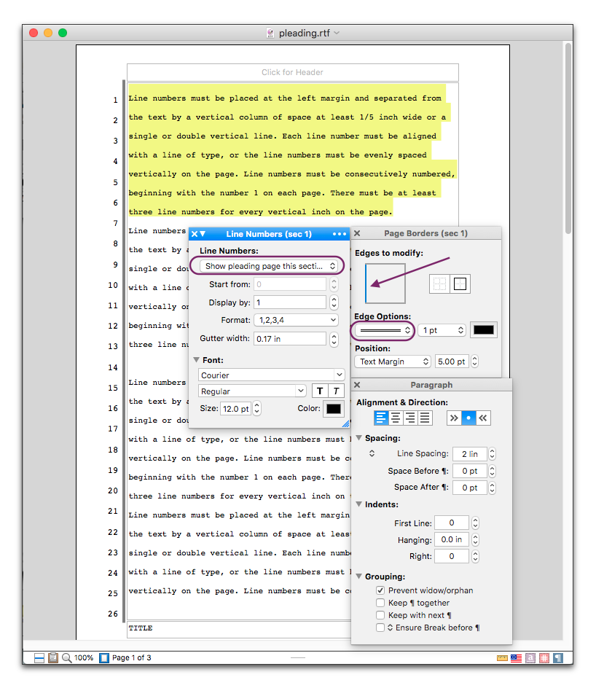
Task: Select the left edge in edges preview box
Action: pyautogui.click(x=366, y=284)
